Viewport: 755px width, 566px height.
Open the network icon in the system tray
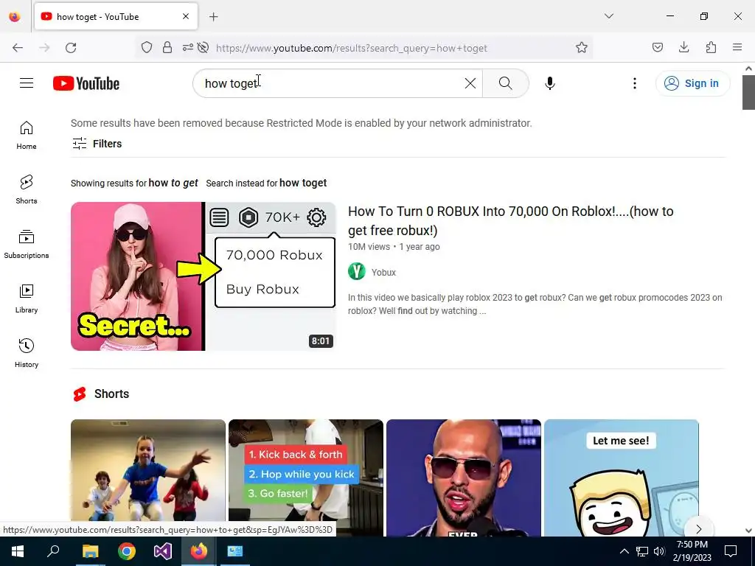pos(642,551)
